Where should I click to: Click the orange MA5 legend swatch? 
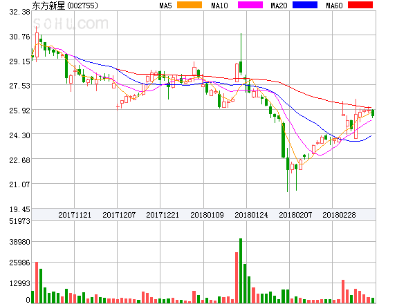[x=190, y=5]
